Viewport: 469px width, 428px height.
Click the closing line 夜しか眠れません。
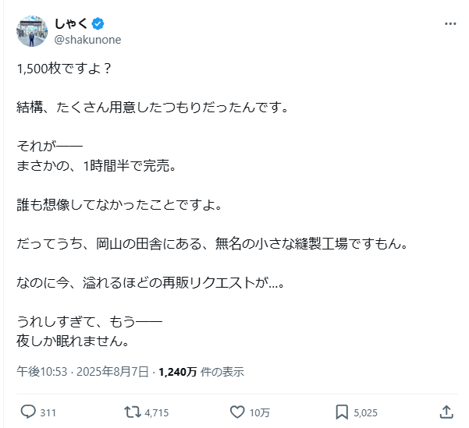click(72, 341)
